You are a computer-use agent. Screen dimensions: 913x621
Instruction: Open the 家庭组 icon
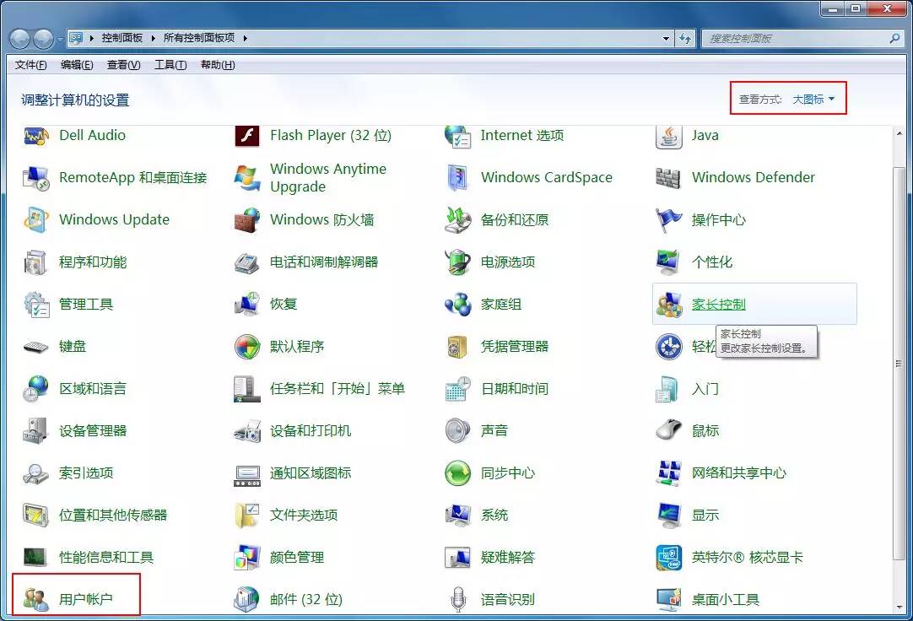pos(457,305)
